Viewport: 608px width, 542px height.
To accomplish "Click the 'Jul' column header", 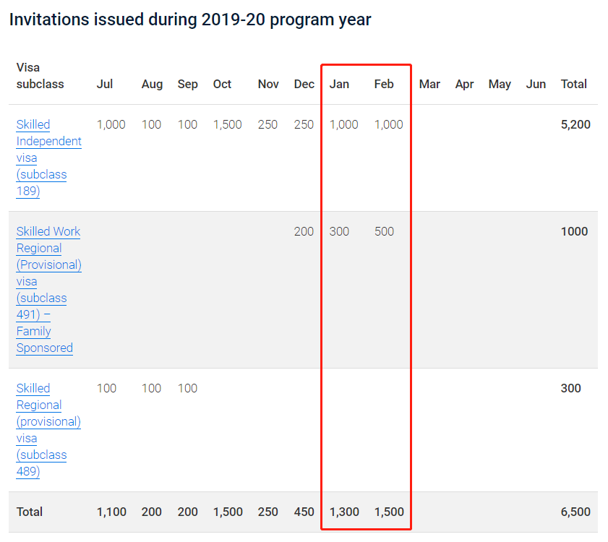I will click(105, 84).
